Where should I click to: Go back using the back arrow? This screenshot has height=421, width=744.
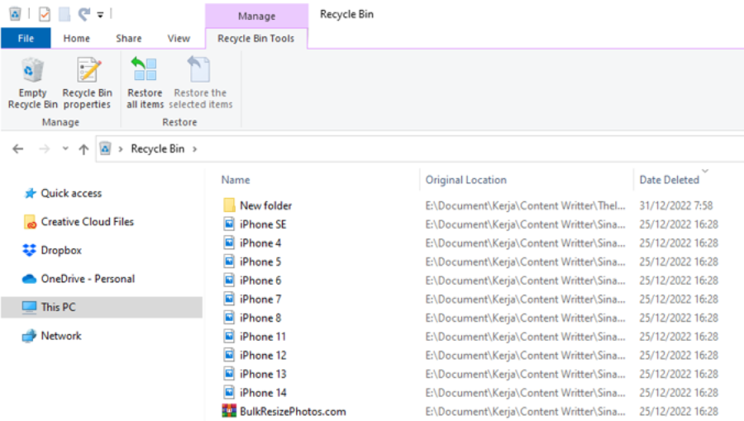point(18,149)
